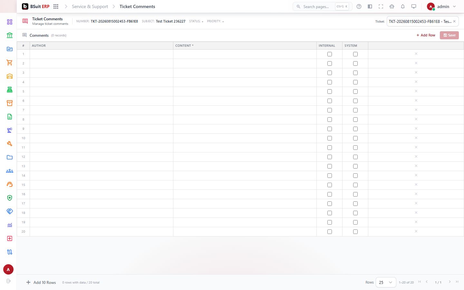Enter fullscreen mode via top bar icon

[381, 6]
